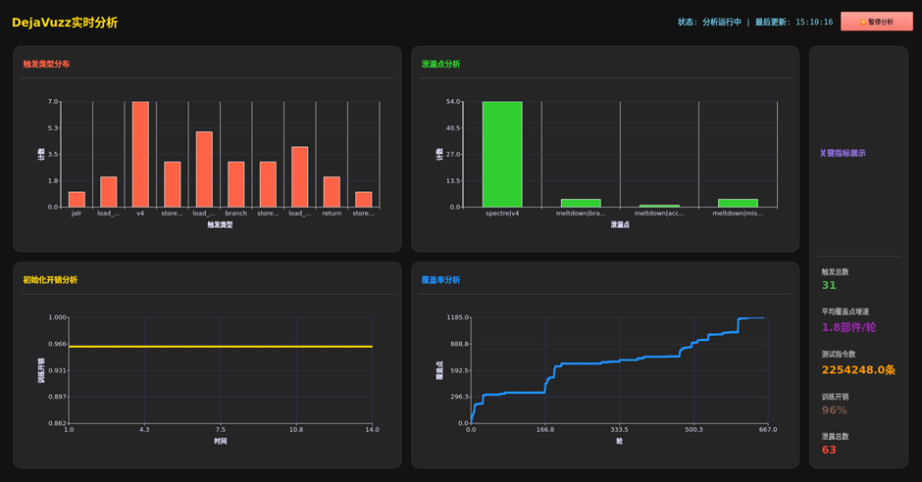Click the 关键指标展示 sidebar title
This screenshot has height=482, width=922.
(x=843, y=154)
